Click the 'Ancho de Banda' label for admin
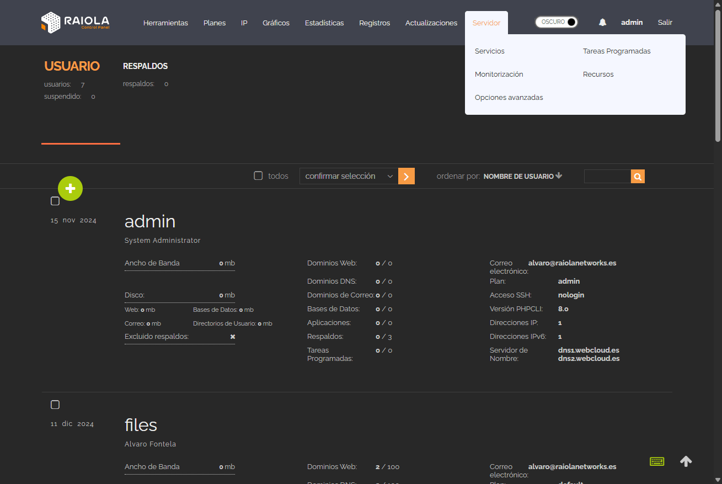This screenshot has width=722, height=484. pyautogui.click(x=152, y=263)
